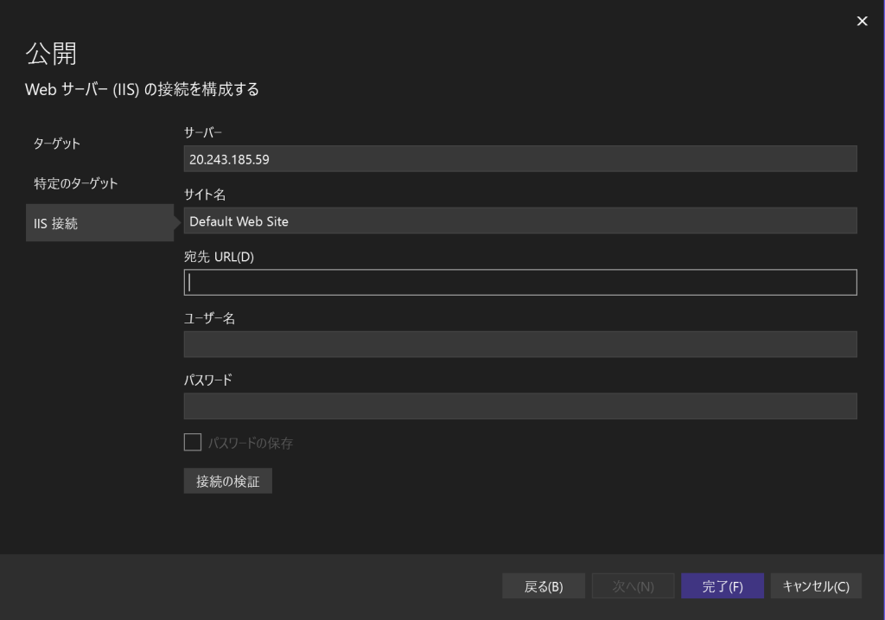Click the 公開 dialog title text

51,54
